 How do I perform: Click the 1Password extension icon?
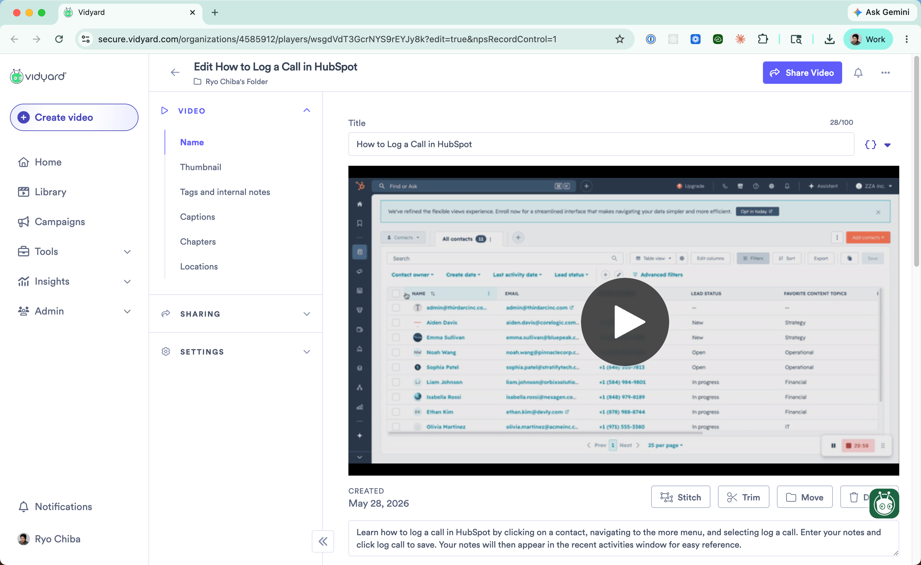[x=651, y=39]
